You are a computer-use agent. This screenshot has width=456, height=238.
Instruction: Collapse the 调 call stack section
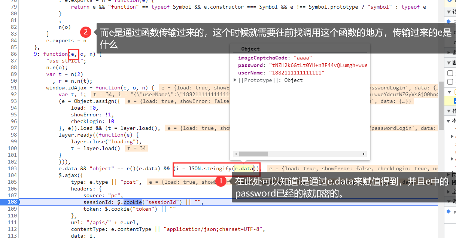pos(449,201)
